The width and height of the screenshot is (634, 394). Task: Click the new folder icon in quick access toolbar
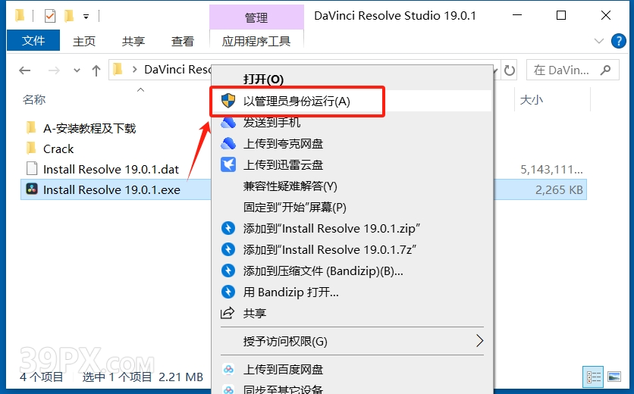tap(70, 16)
